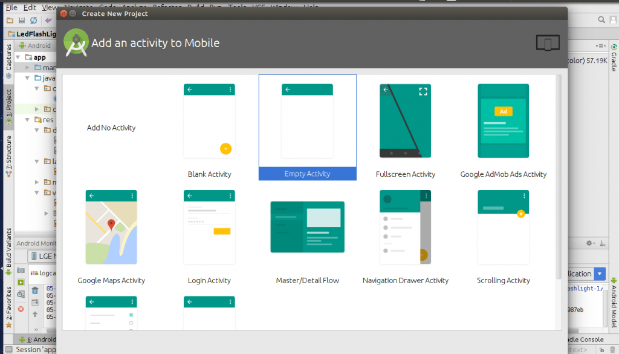Click the screenshot capture camera icon
Image resolution: width=619 pixels, height=354 pixels.
coord(21,270)
